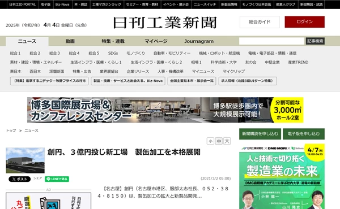Open 電子版 in the top bar
Viewport: 340px width, 209px height.
[45, 5]
